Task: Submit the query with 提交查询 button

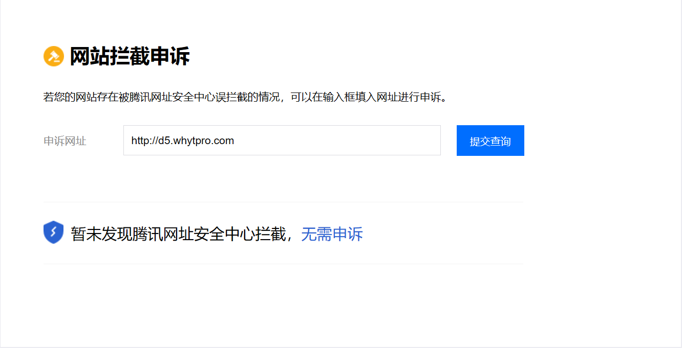Action: pos(491,141)
